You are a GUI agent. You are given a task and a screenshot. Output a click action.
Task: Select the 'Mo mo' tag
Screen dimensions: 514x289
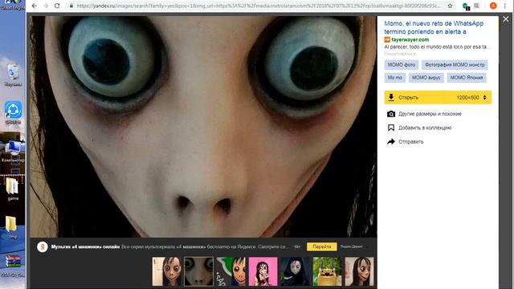coord(394,78)
